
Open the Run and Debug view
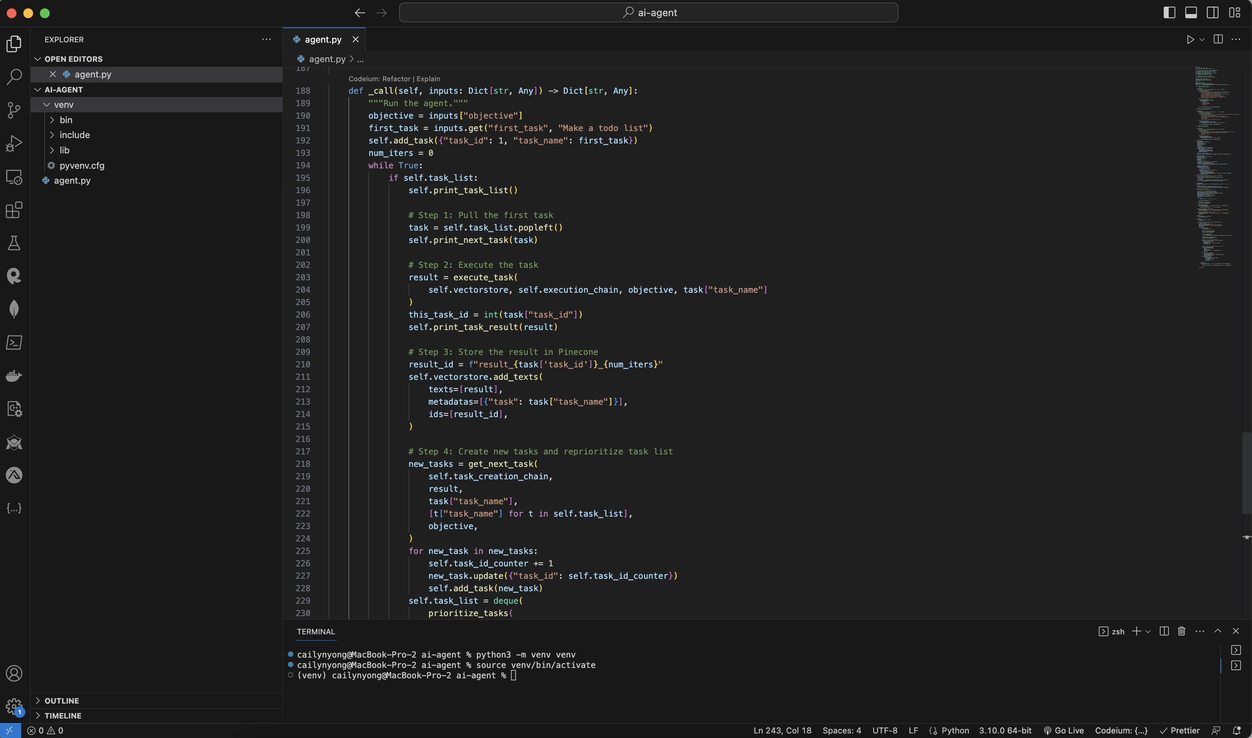point(14,143)
